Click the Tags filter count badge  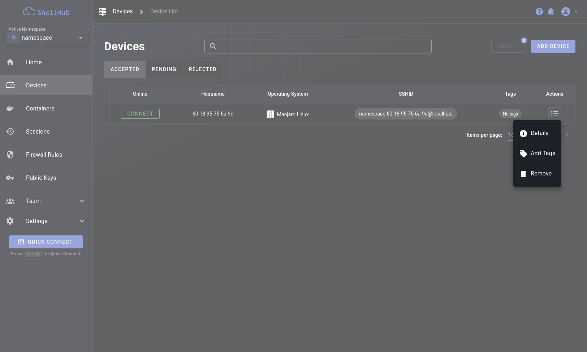524,40
